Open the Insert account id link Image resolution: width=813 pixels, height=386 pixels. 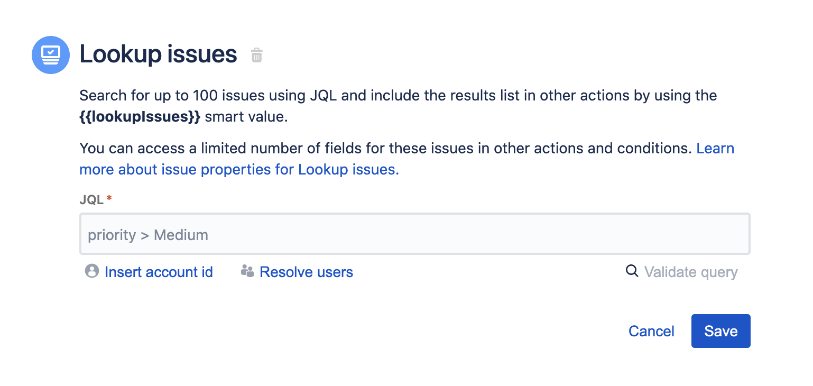[x=159, y=272]
